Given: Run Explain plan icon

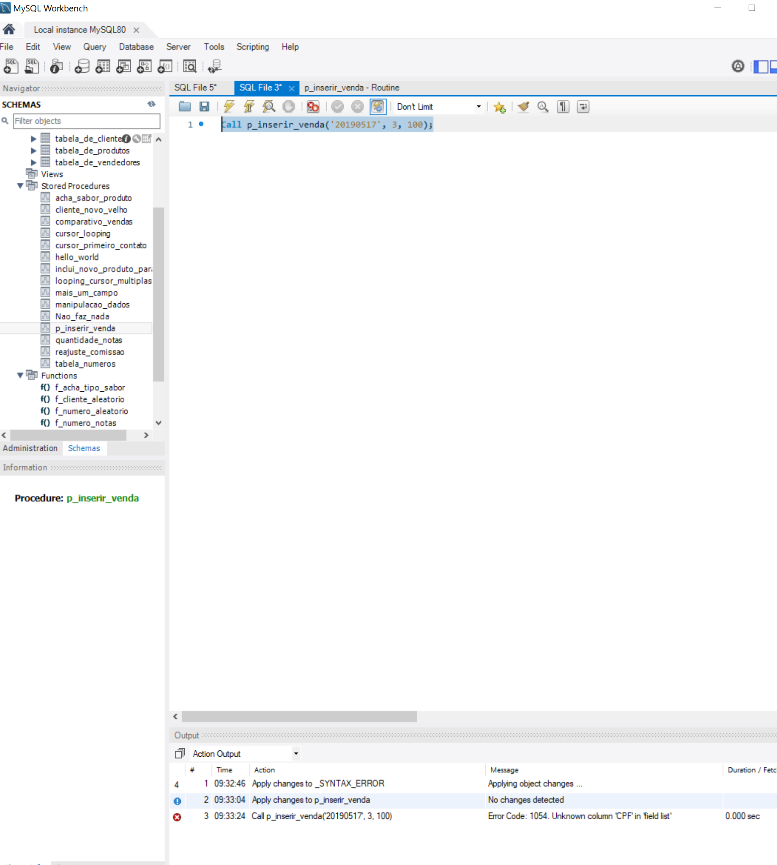Looking at the screenshot, I should [x=268, y=106].
